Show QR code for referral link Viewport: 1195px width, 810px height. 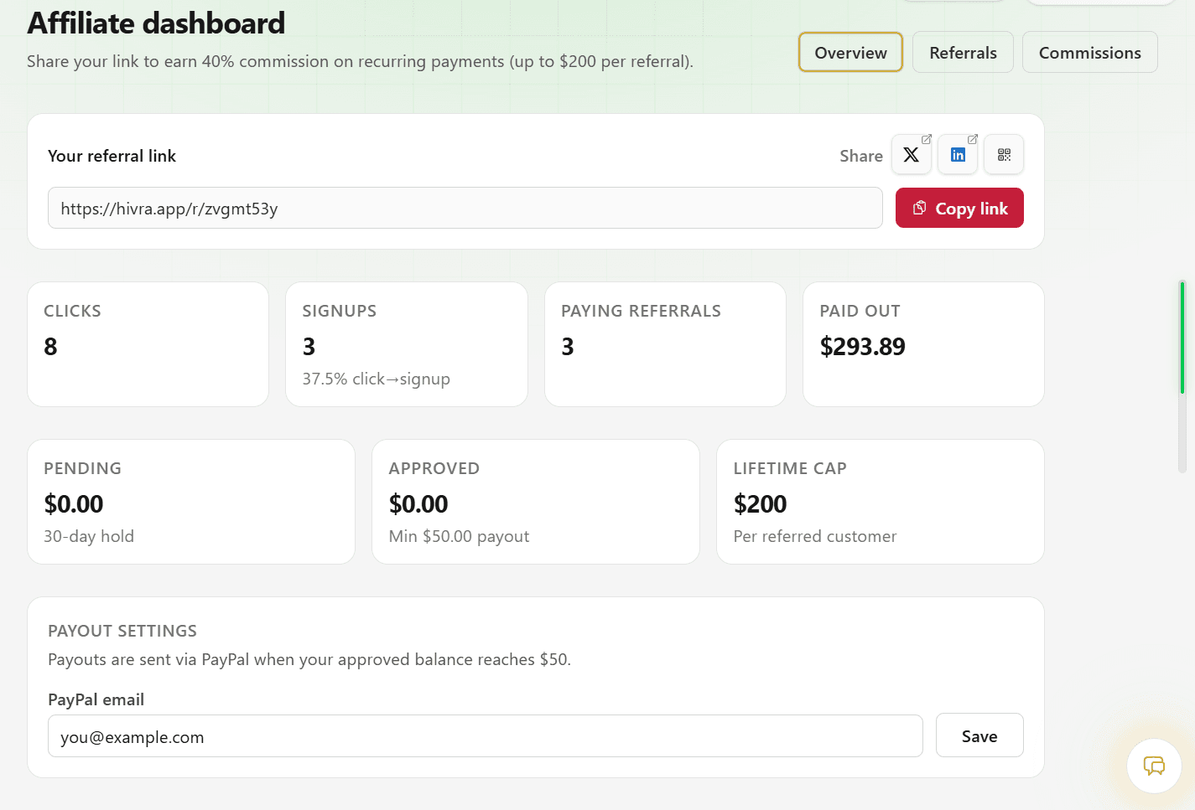point(1004,155)
